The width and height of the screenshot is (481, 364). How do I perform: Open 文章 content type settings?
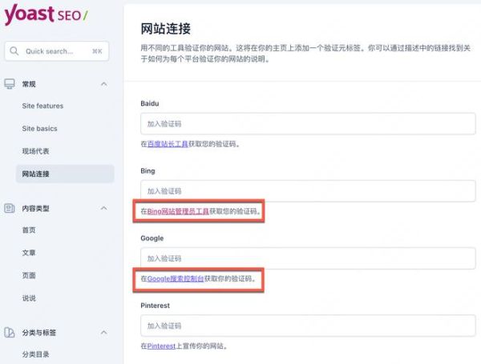(x=29, y=253)
